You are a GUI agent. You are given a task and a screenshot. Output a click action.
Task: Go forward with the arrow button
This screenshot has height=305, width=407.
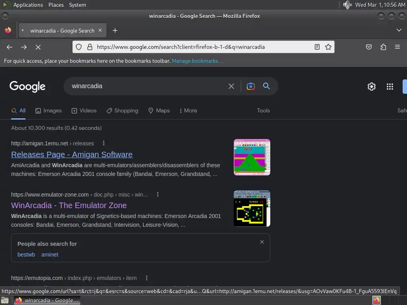[x=24, y=47]
